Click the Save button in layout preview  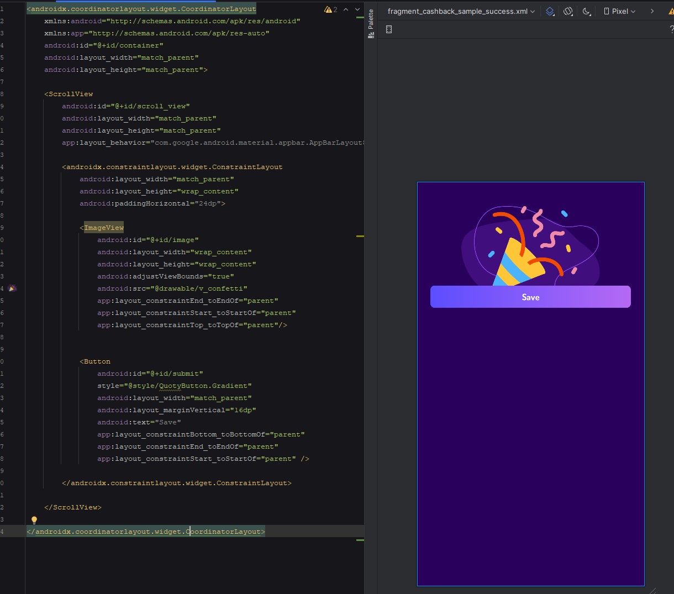tap(530, 297)
